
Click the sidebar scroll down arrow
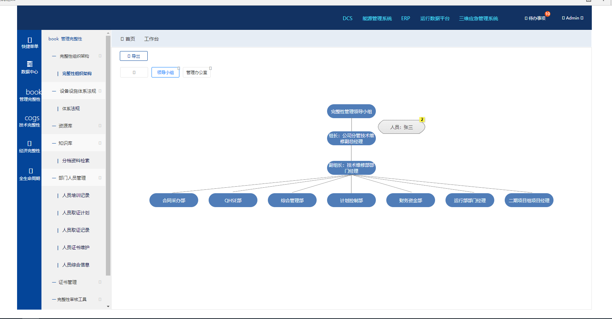[108, 306]
